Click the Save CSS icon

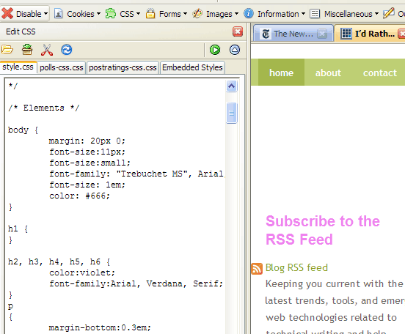[x=27, y=50]
